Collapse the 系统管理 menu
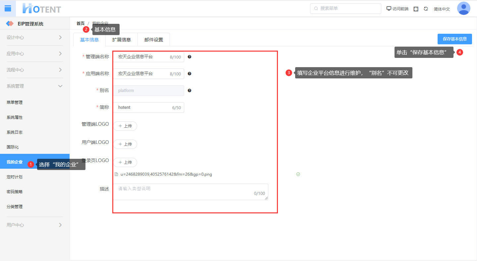This screenshot has width=477, height=261. pos(35,86)
